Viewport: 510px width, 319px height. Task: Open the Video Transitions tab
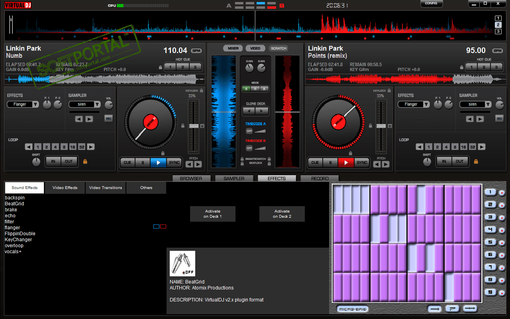[x=106, y=188]
